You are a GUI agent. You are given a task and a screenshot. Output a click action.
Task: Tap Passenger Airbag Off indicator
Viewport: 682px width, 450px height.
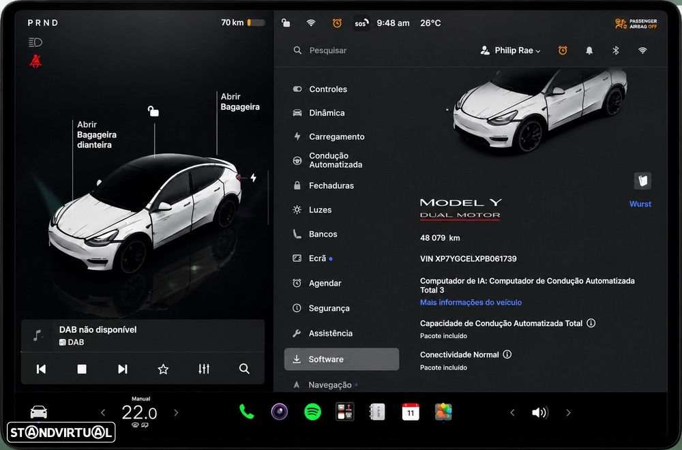(x=636, y=23)
